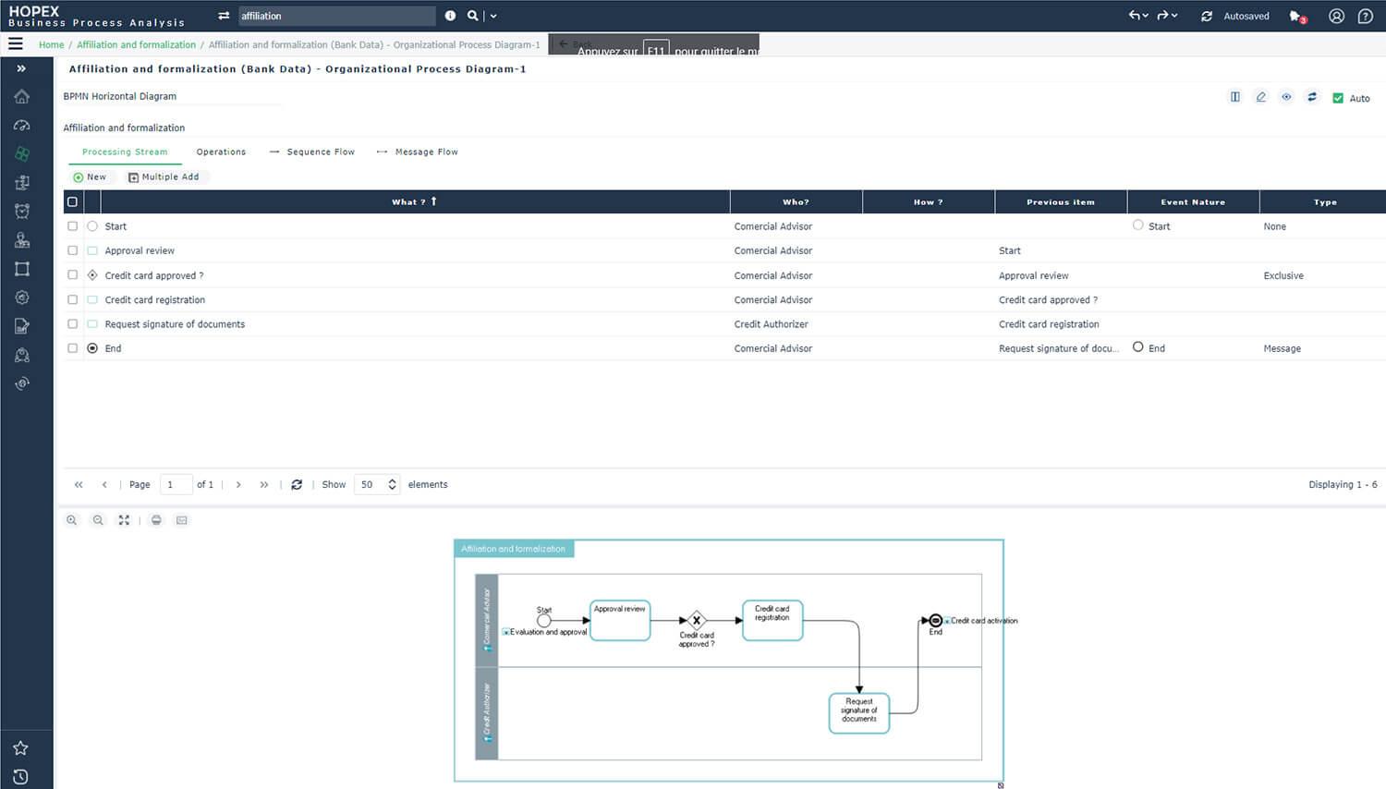Click the sync arrows icon near Auto
The height and width of the screenshot is (789, 1386).
point(1312,97)
